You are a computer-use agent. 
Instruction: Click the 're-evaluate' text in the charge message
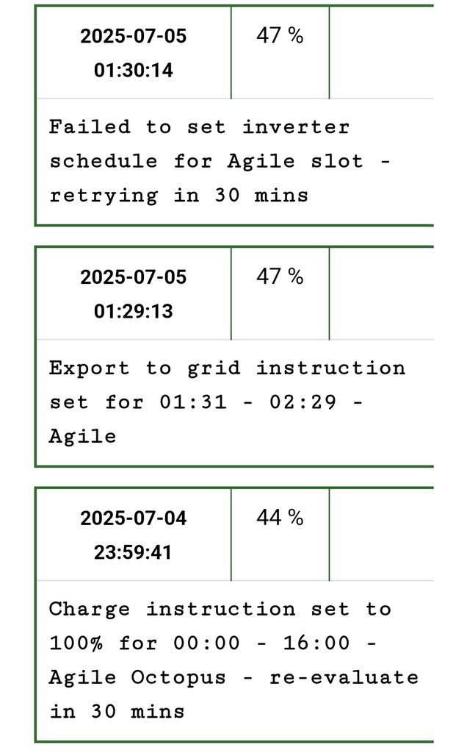coord(344,677)
